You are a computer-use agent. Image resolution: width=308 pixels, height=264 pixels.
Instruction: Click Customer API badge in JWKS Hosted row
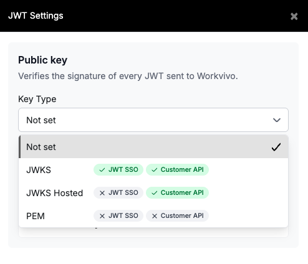pos(177,192)
